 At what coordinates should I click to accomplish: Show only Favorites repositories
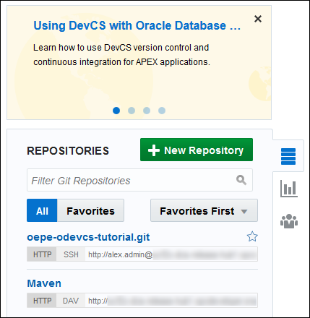point(90,210)
